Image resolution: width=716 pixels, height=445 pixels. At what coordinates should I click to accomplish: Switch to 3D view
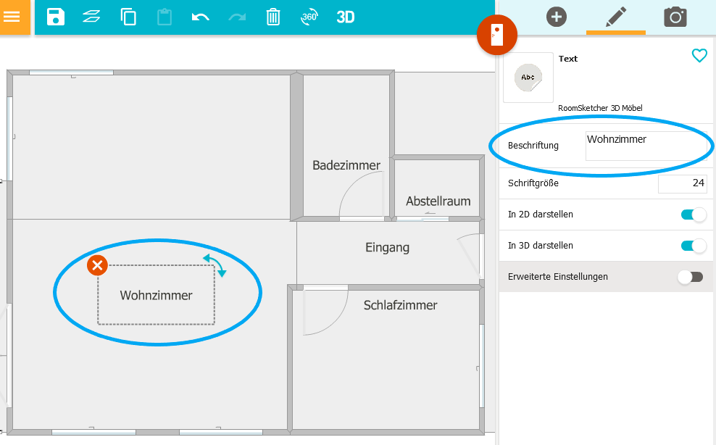click(x=346, y=17)
